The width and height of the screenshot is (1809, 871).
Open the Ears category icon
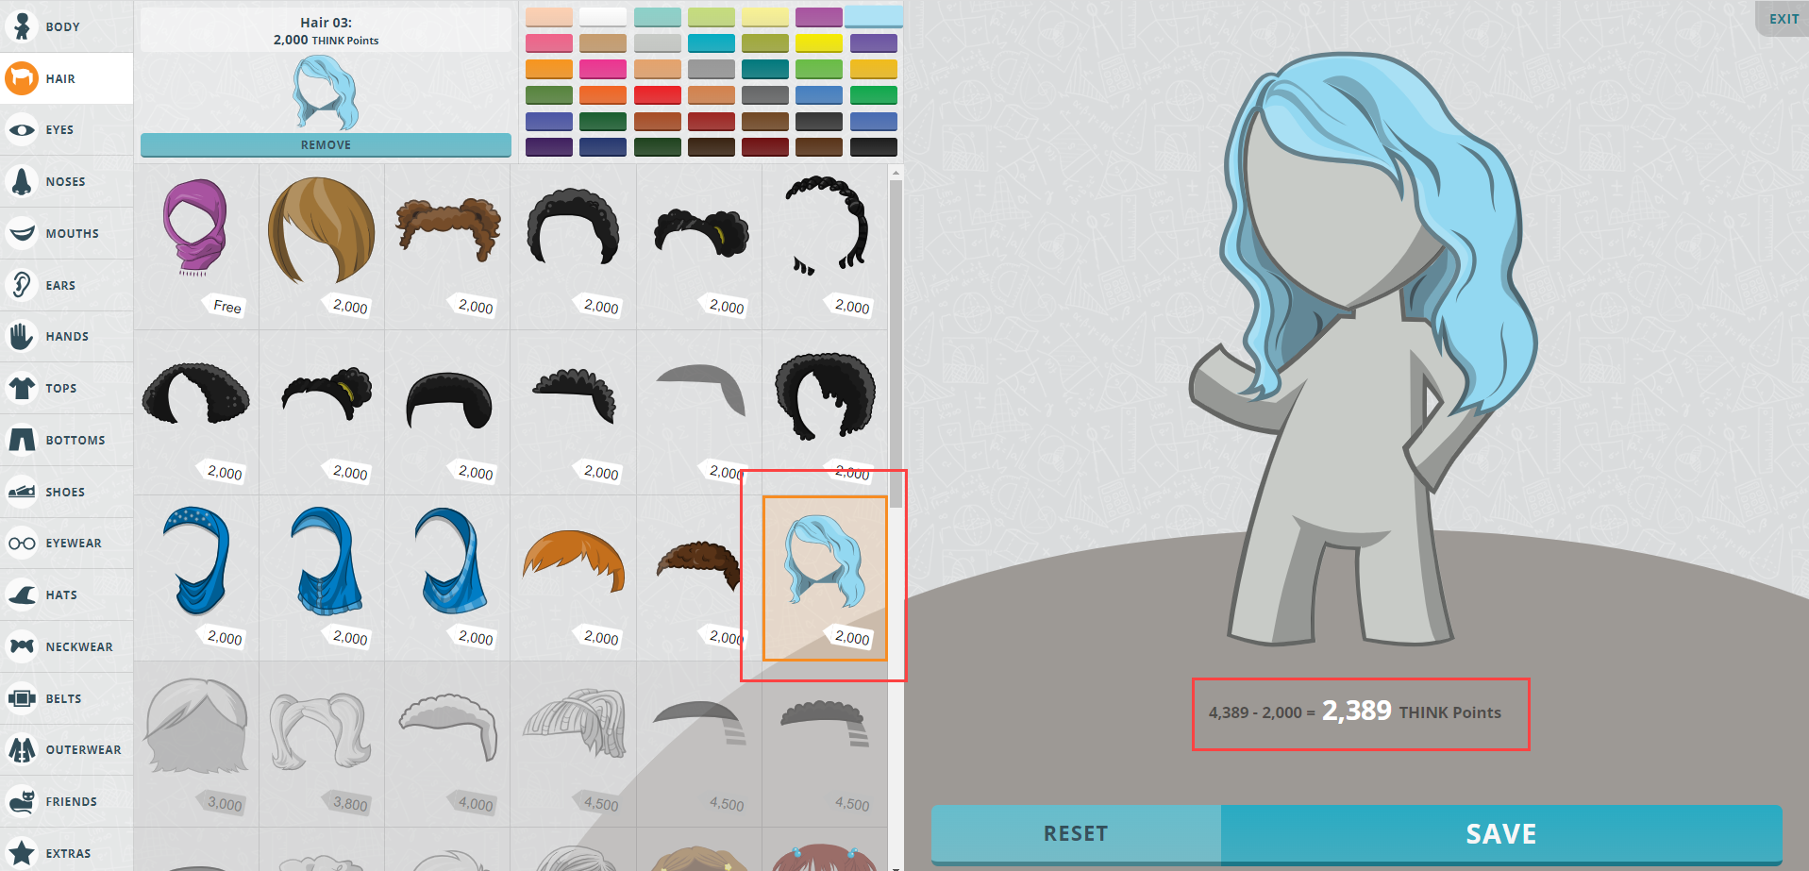coord(22,285)
